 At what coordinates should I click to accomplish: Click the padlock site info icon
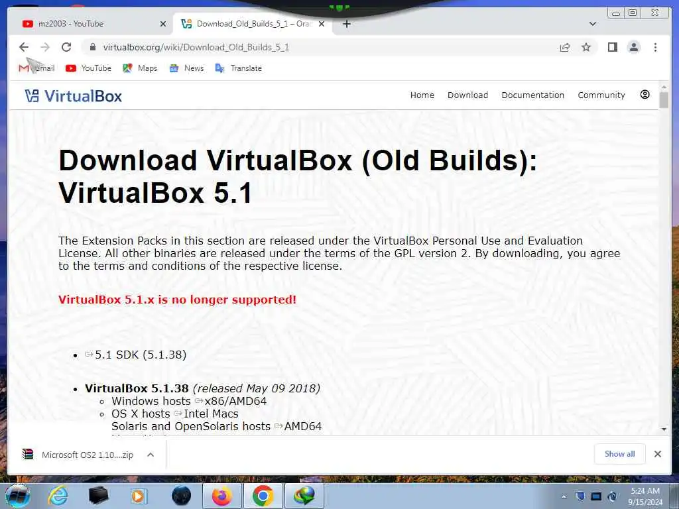[x=92, y=47]
